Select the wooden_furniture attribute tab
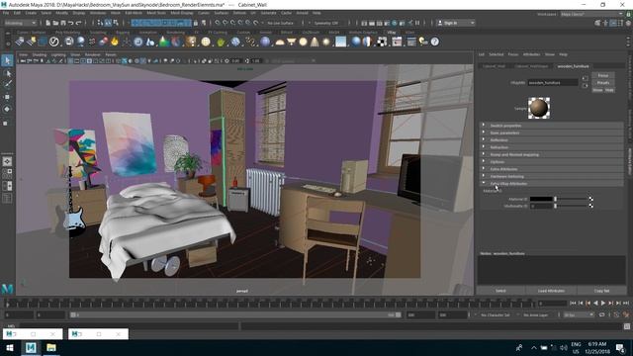The image size is (633, 356). [573, 66]
